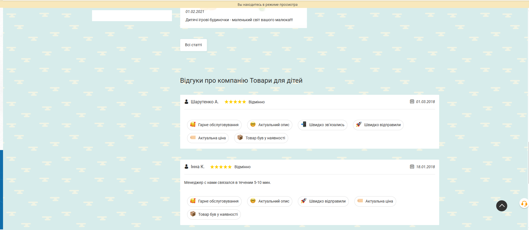The height and width of the screenshot is (230, 529).
Task: Click Товар був у наявності in first review
Action: click(x=261, y=138)
